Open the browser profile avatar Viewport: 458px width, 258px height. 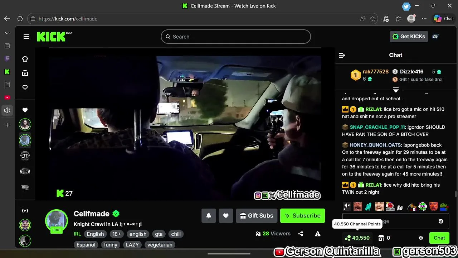pos(411,19)
